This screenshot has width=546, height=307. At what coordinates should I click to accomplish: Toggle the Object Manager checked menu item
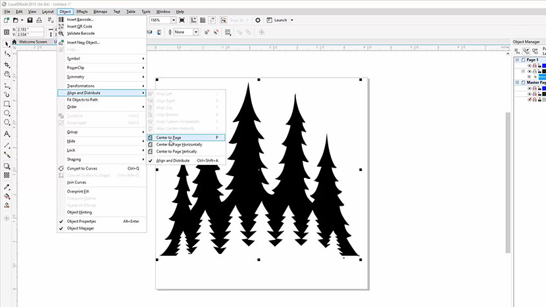(80, 229)
